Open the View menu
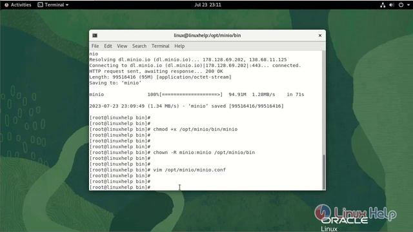This screenshot has width=413, height=232. tap(122, 46)
